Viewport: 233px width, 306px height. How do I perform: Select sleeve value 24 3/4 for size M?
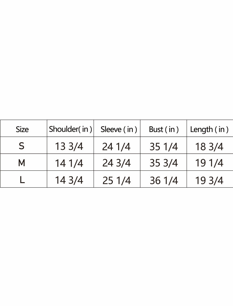(x=116, y=163)
